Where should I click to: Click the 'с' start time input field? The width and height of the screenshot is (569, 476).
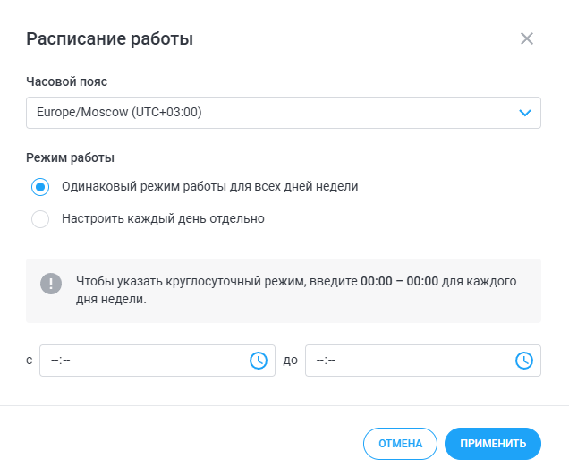click(x=143, y=361)
